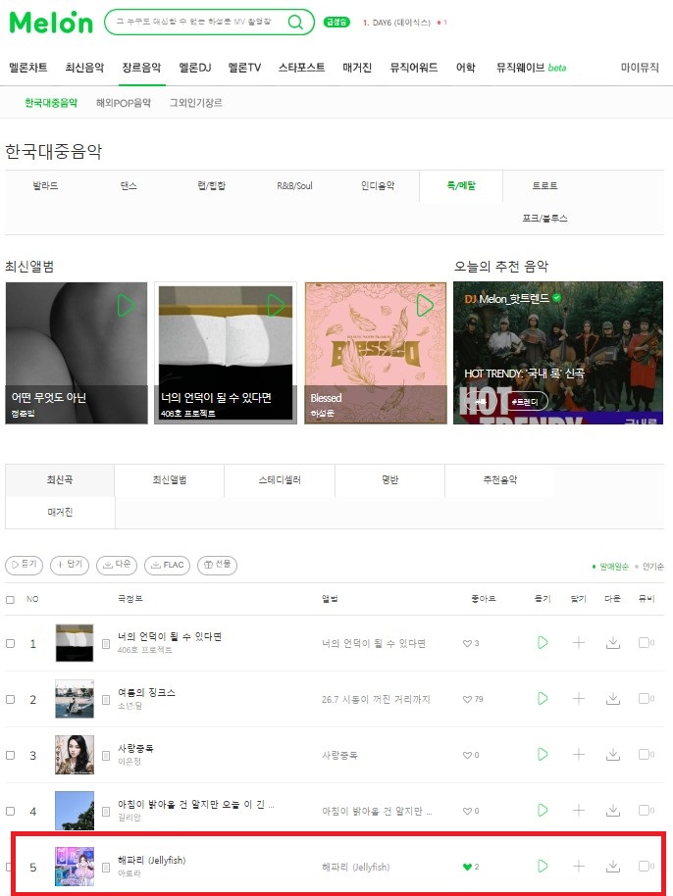Check the box for song number 1
The height and width of the screenshot is (896, 673).
pyautogui.click(x=10, y=643)
